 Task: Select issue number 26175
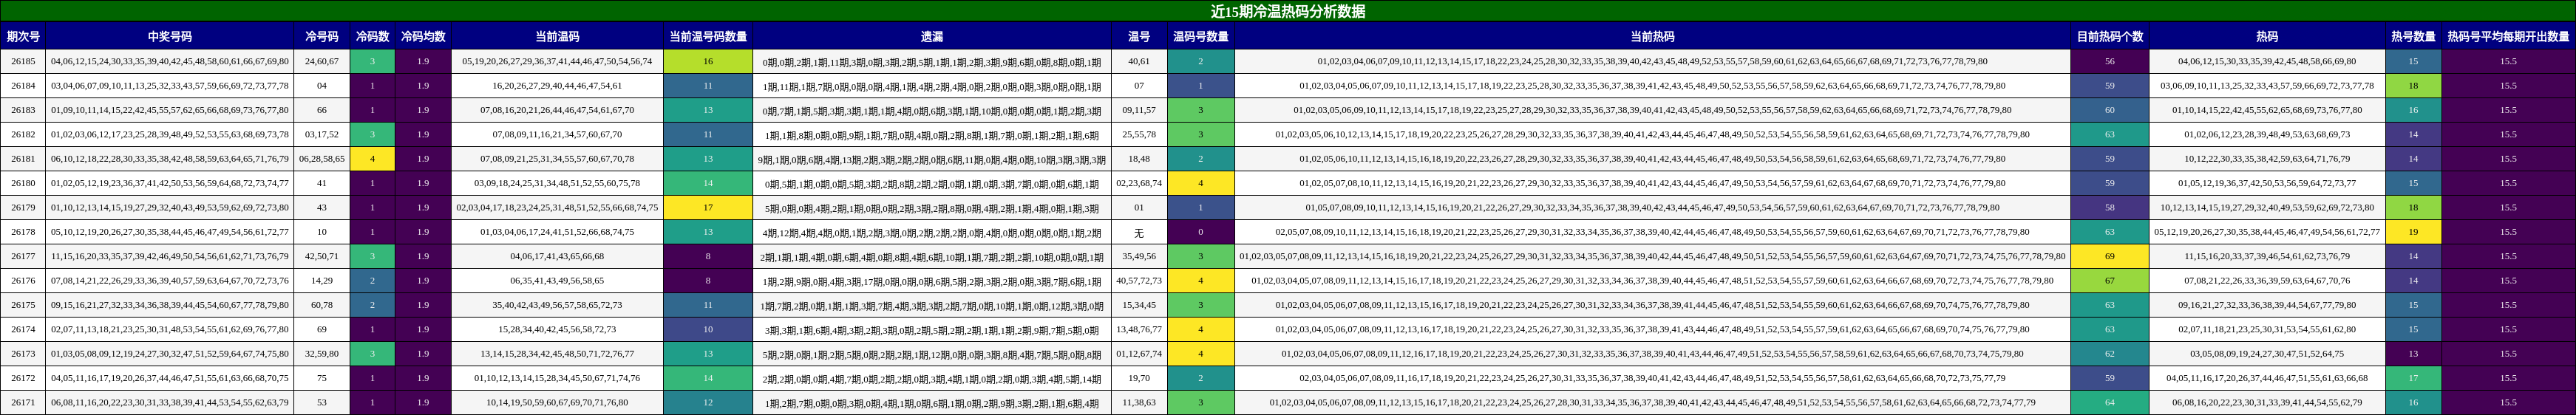pos(23,305)
